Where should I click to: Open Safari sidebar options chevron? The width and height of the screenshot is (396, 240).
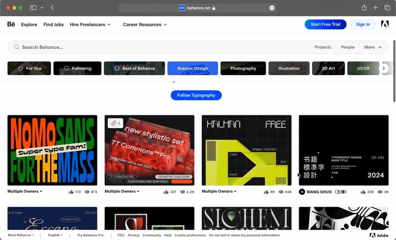(x=42, y=8)
